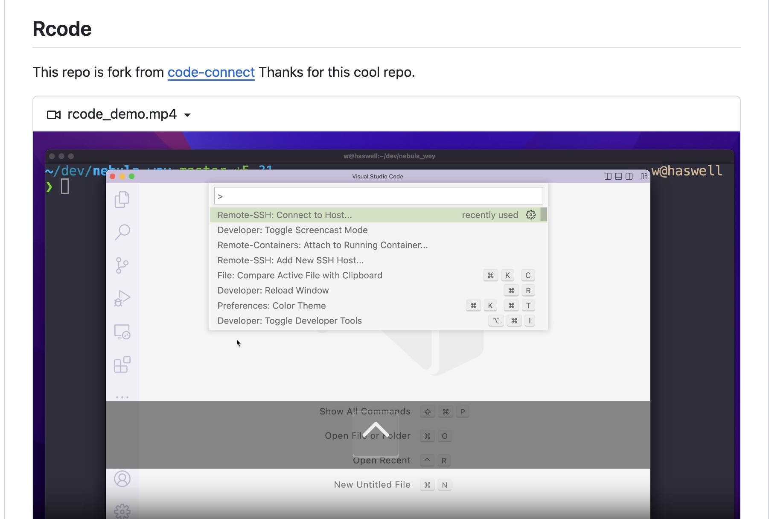The image size is (769, 519).
Task: Open the Explorer icon in VS Code sidebar
Action: click(122, 199)
